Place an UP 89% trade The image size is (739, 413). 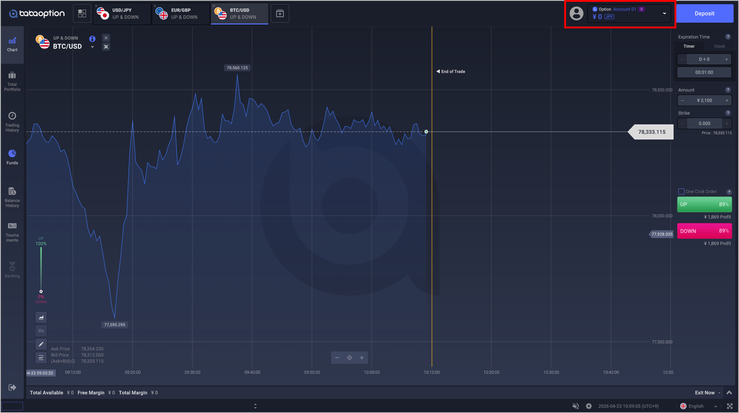point(704,204)
